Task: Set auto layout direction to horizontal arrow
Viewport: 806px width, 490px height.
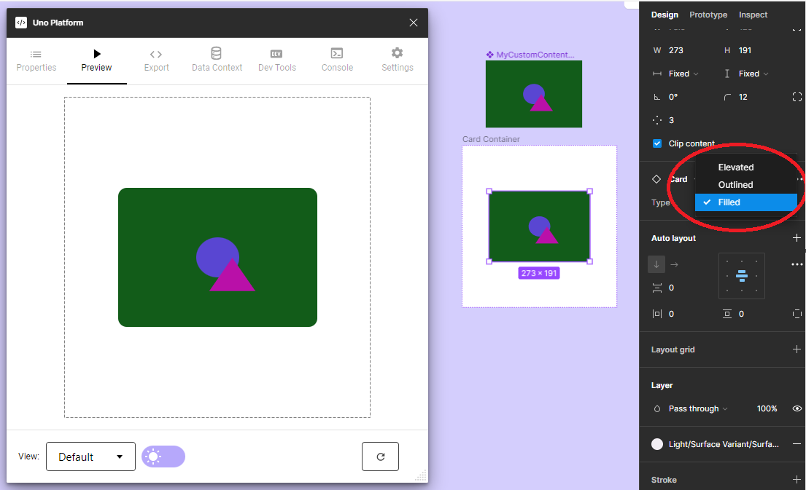Action: tap(676, 264)
